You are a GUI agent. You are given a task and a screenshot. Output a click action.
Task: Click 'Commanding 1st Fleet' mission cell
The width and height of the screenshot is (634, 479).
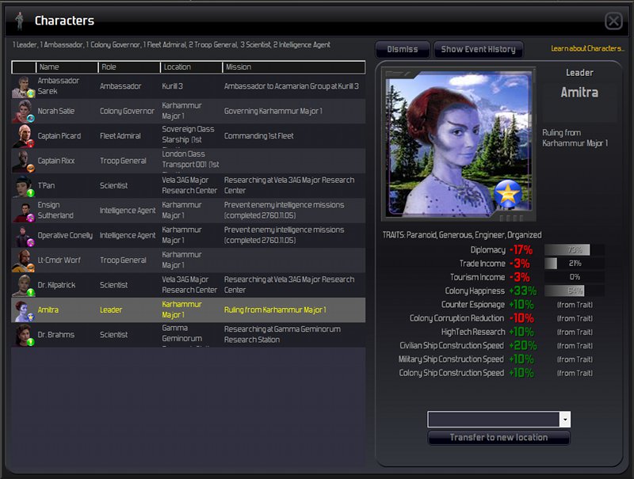coord(259,136)
